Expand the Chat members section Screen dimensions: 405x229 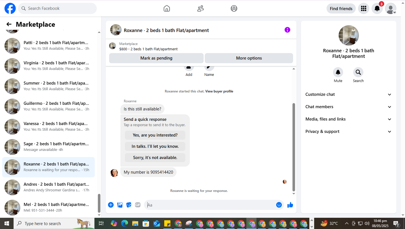point(348,107)
